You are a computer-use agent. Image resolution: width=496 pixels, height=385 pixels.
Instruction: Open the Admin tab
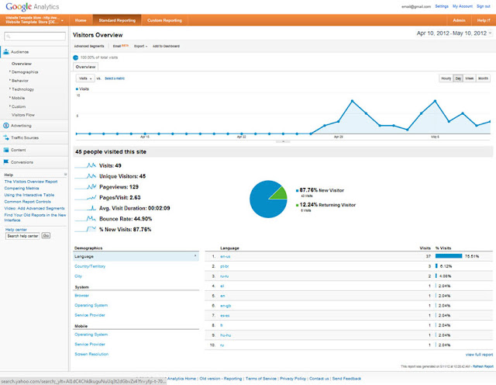click(459, 20)
